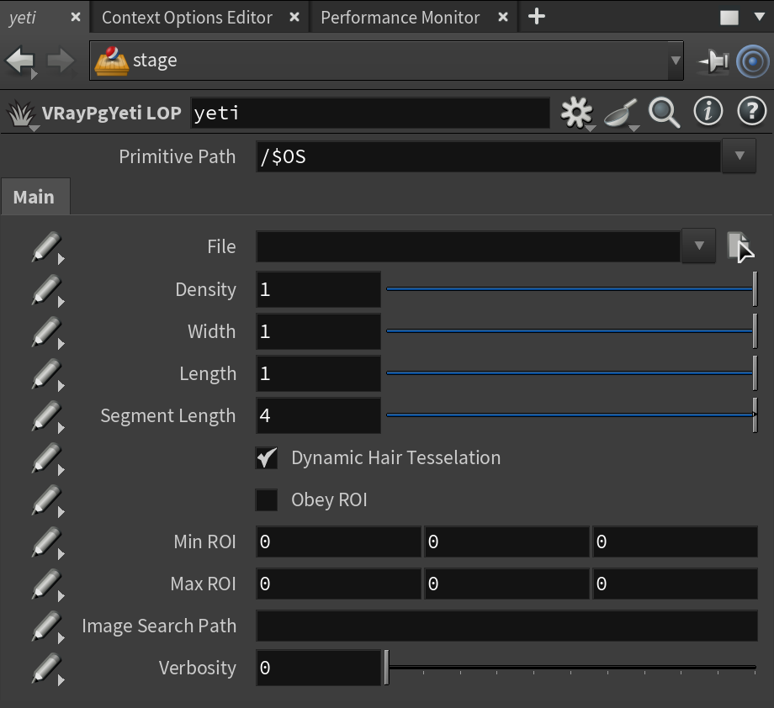
Task: Click the pencil icon next to Segment Length
Action: (x=47, y=415)
